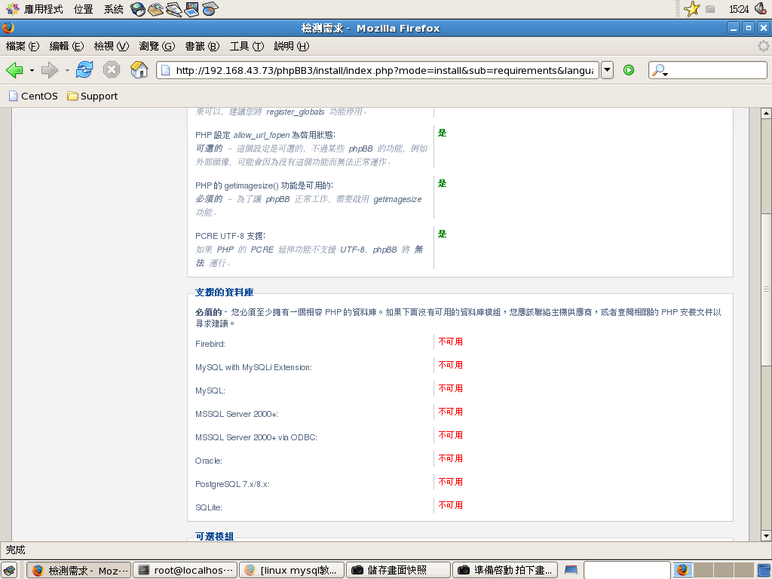Launch the presentation icon in top panel
The image size is (772, 579).
(192, 9)
